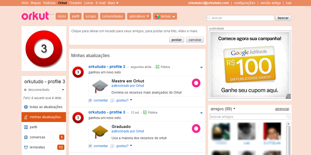Click the top buscar search input
The width and height of the screenshot is (311, 155).
pyautogui.click(x=240, y=18)
